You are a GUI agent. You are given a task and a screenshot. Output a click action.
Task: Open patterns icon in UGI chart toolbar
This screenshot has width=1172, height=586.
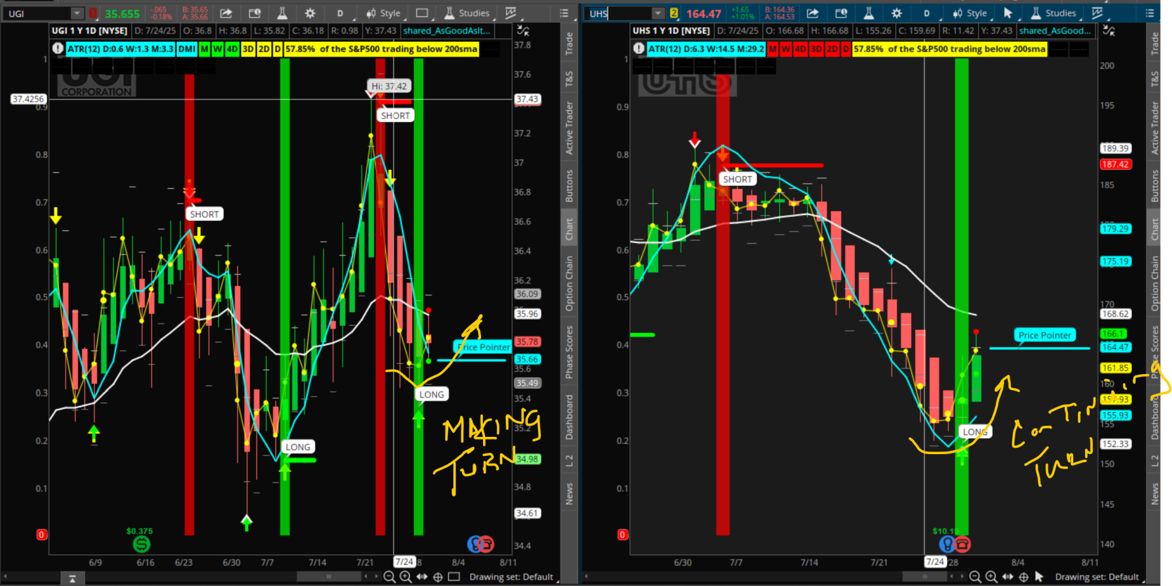tap(511, 13)
